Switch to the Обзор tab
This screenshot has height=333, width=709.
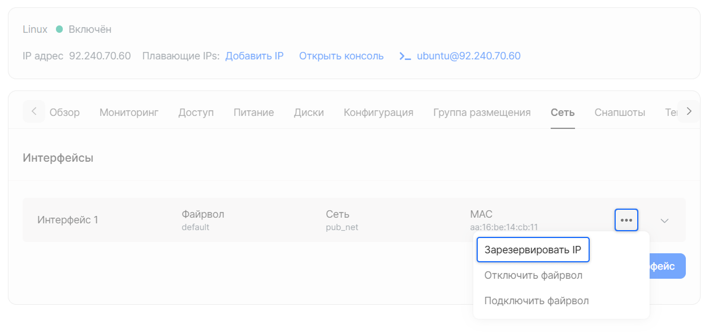coord(64,112)
